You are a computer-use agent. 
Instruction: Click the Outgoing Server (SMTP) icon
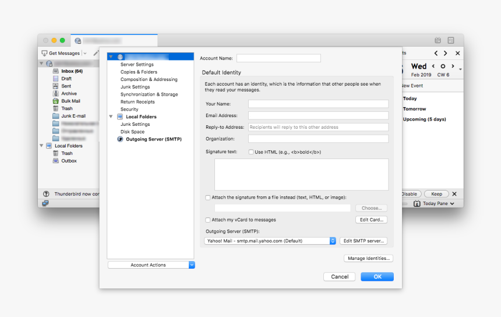pos(120,139)
